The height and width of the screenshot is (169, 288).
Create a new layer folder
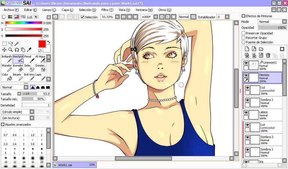pos(261,49)
